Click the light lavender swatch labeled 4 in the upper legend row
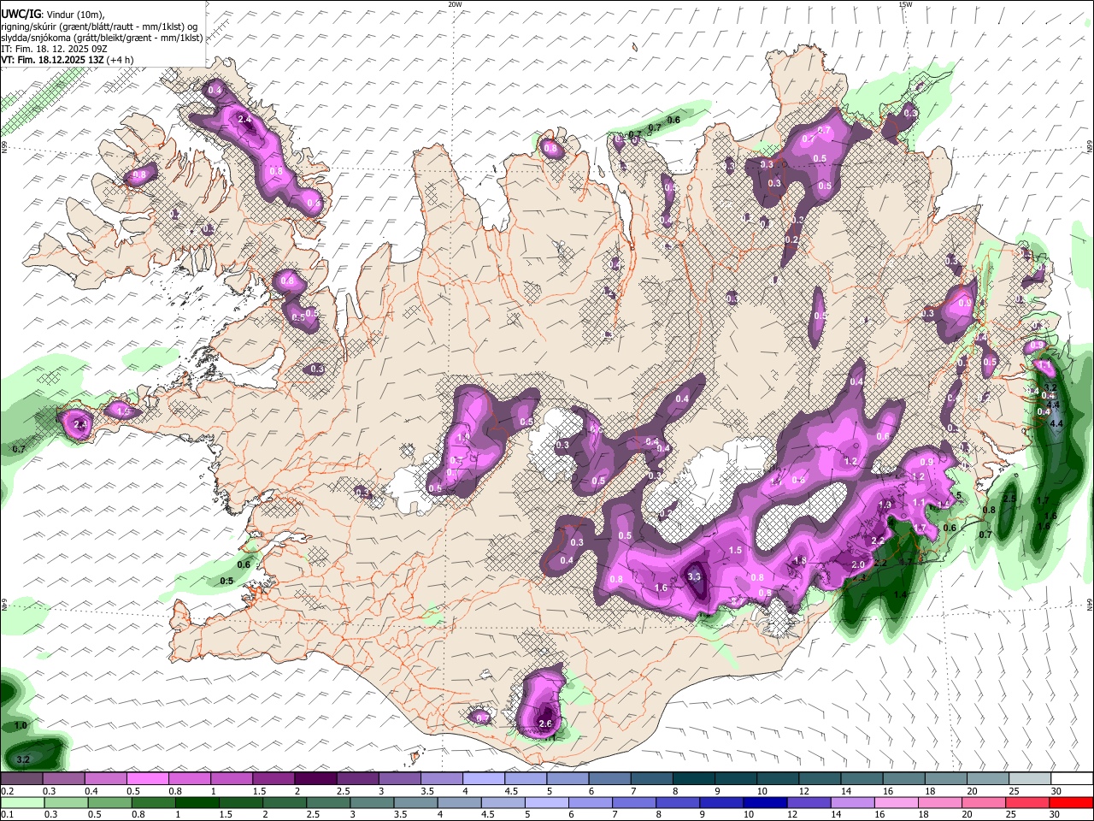Screen dimensions: 1094x821 click(x=484, y=779)
